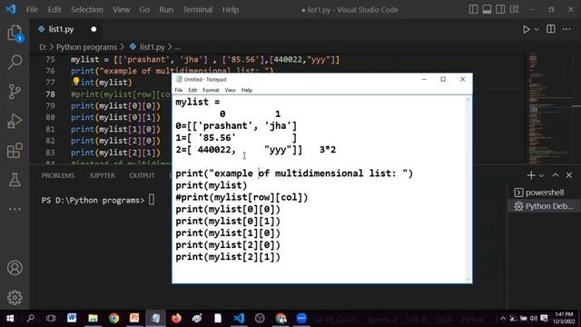The image size is (581, 327).
Task: Open Notepad Edit menu
Action: (192, 90)
